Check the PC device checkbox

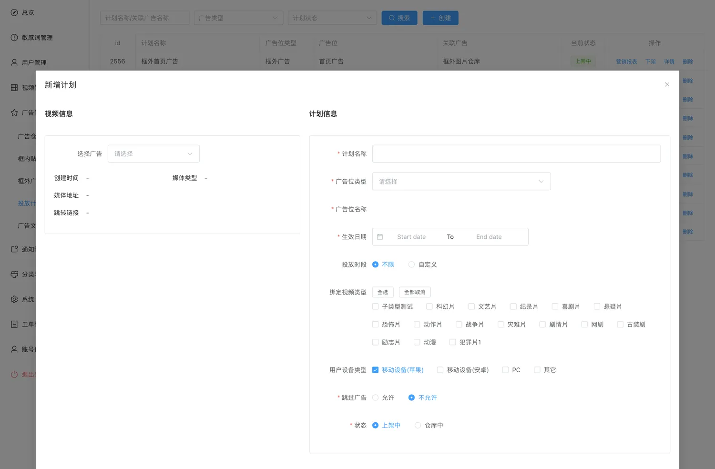(x=505, y=370)
